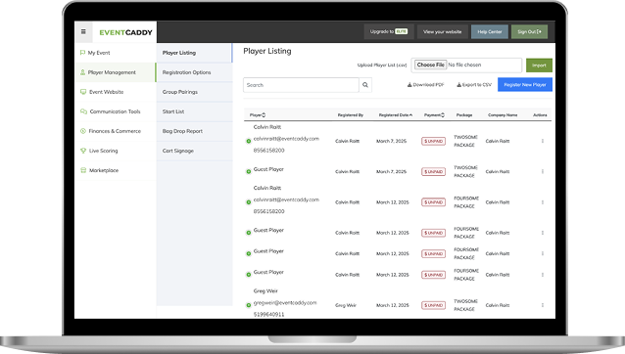Viewport: 625px width, 354px height.
Task: Click the Player Management person icon
Action: 82,72
